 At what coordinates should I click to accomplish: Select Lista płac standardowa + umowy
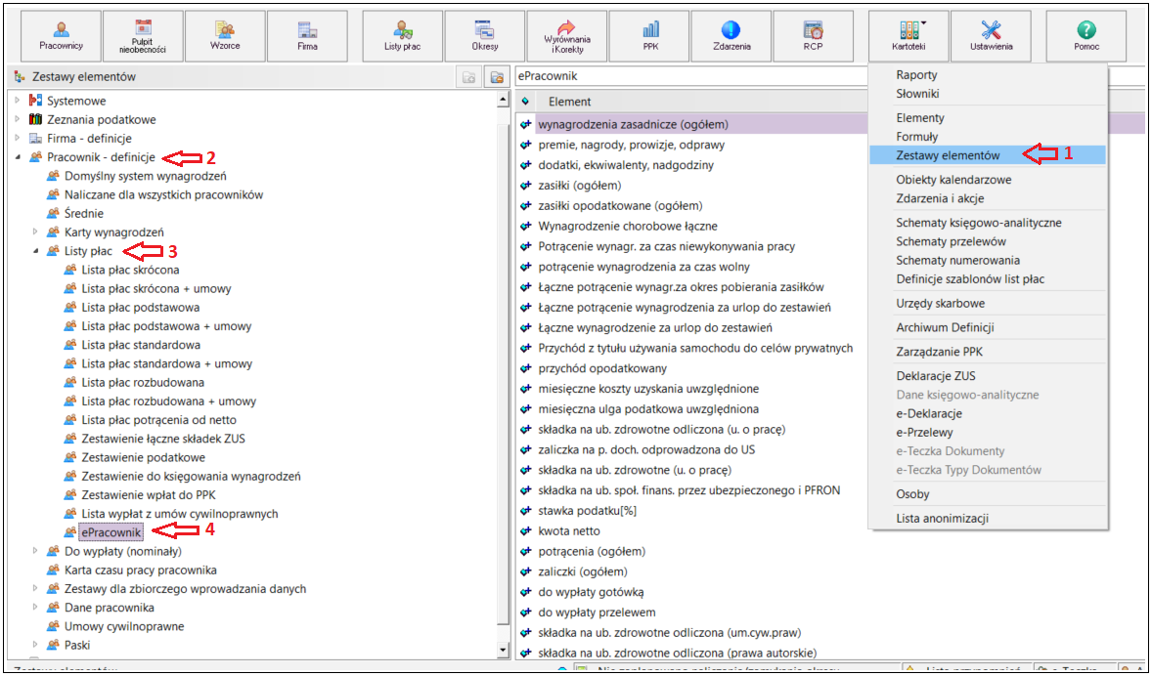[167, 363]
